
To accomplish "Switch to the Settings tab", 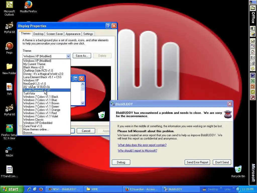I will 88,34.
